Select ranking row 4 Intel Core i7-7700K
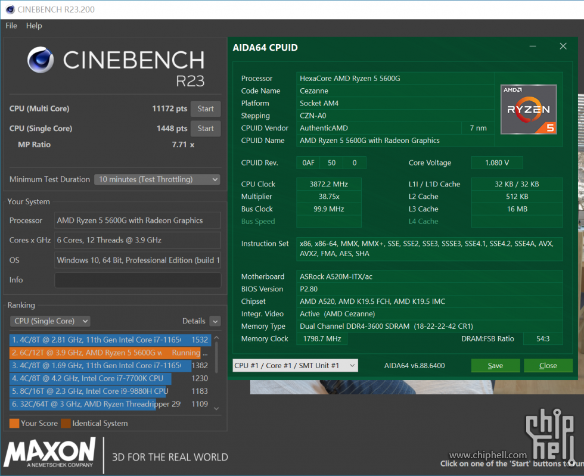584x476 pixels. 110,378
